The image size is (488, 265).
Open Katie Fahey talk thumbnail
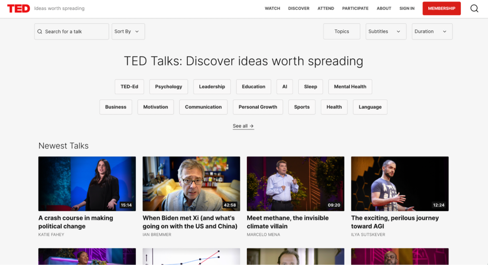[87, 184]
